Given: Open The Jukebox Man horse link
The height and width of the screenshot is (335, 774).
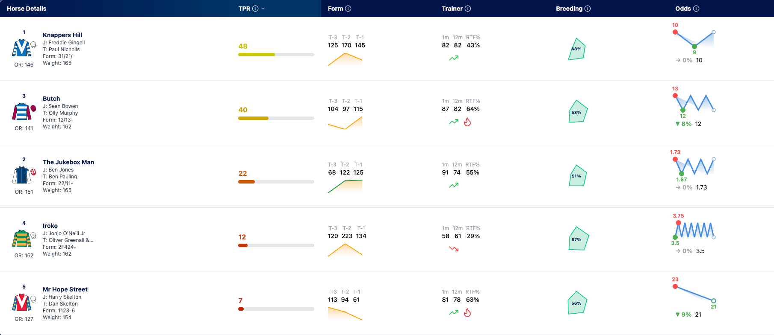Looking at the screenshot, I should pyautogui.click(x=68, y=162).
